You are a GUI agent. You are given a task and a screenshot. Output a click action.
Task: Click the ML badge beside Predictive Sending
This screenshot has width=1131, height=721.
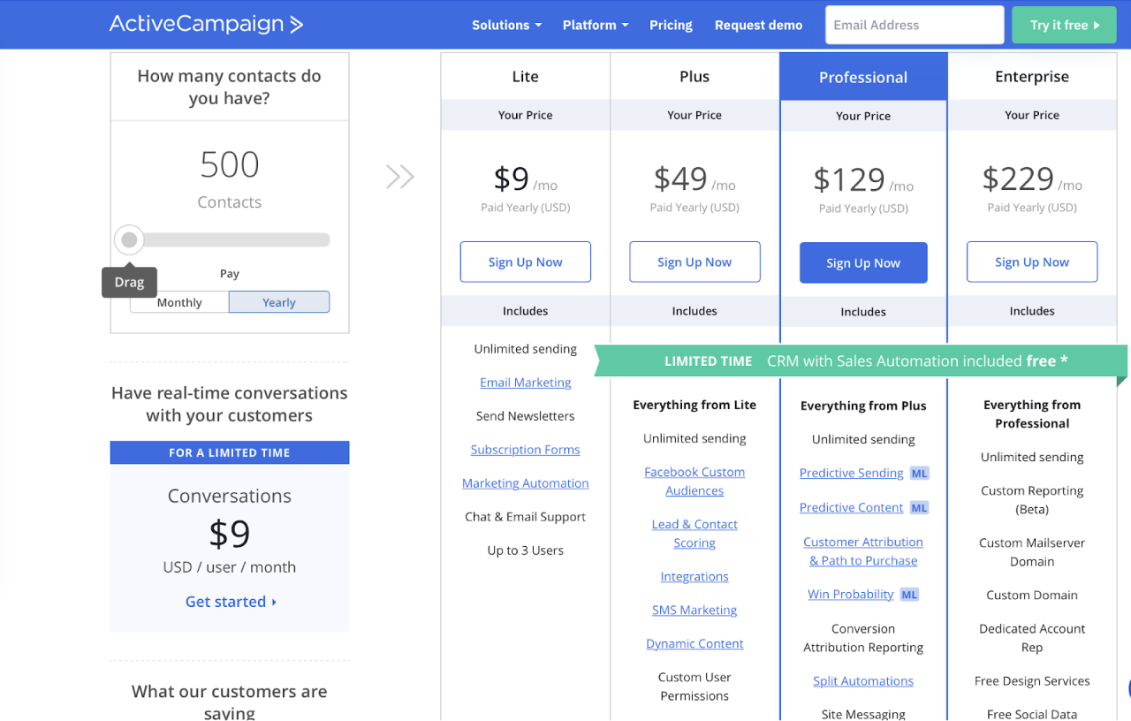(919, 473)
